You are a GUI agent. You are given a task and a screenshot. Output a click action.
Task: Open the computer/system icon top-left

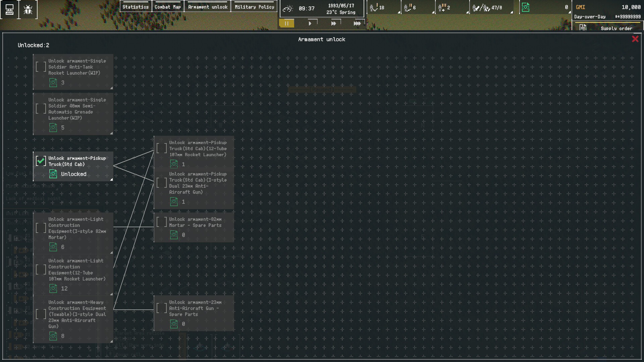[x=9, y=9]
